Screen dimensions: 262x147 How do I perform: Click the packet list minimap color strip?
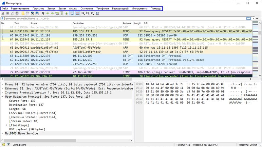(255, 49)
